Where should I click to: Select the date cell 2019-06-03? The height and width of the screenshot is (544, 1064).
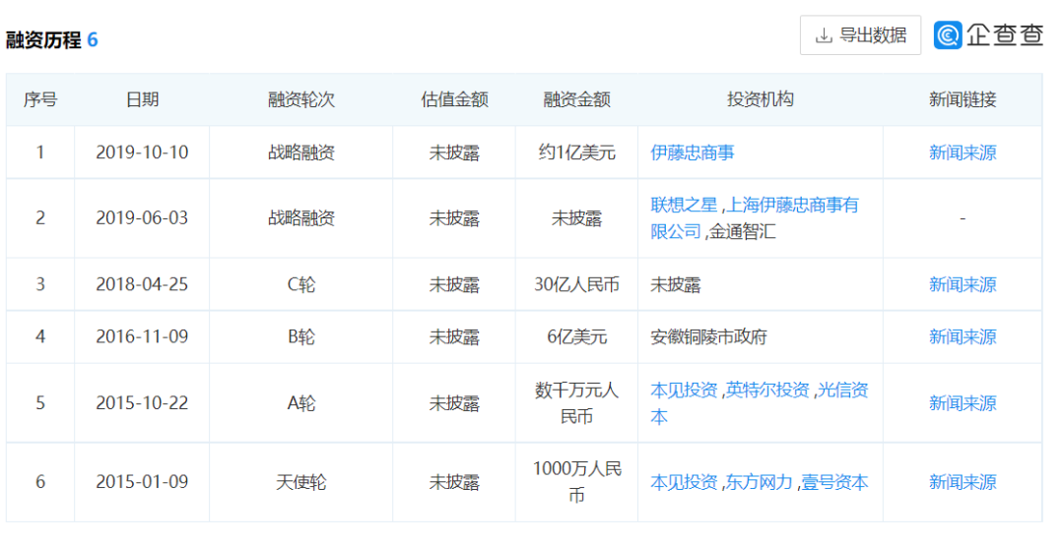click(x=142, y=218)
